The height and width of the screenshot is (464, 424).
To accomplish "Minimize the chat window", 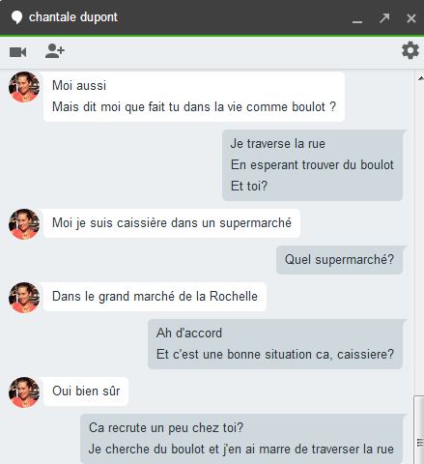I will point(357,21).
